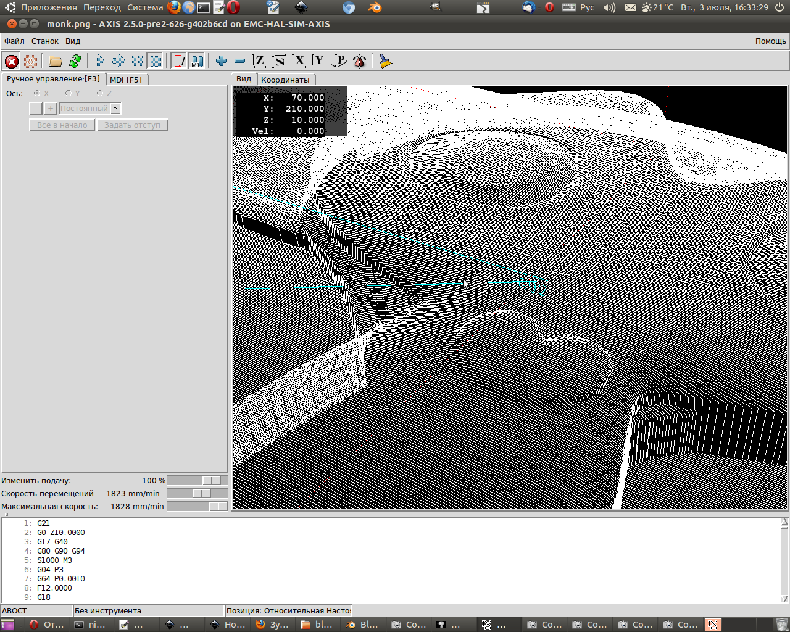790x632 pixels.
Task: Open the Координаты tab
Action: tap(285, 80)
